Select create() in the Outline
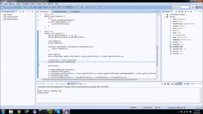203x114 pixels. pyautogui.click(x=177, y=42)
